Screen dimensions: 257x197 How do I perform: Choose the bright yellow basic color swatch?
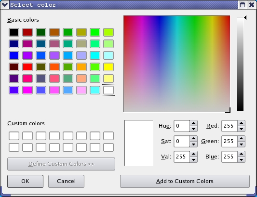click(108, 67)
